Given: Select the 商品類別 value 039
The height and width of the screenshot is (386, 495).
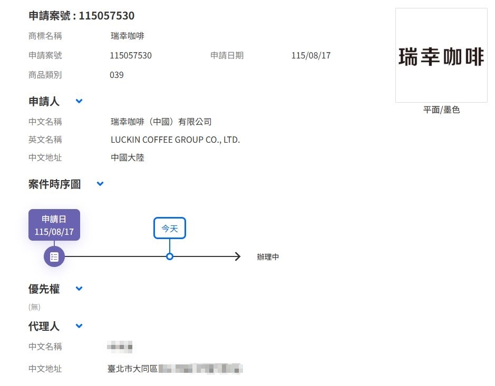Looking at the screenshot, I should pyautogui.click(x=117, y=75).
